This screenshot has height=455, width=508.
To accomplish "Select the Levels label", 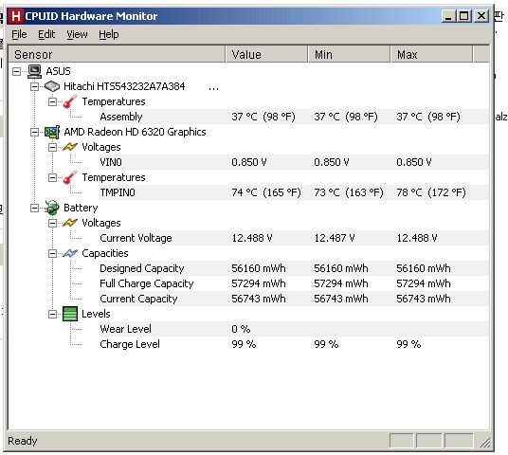I will pyautogui.click(x=96, y=314).
